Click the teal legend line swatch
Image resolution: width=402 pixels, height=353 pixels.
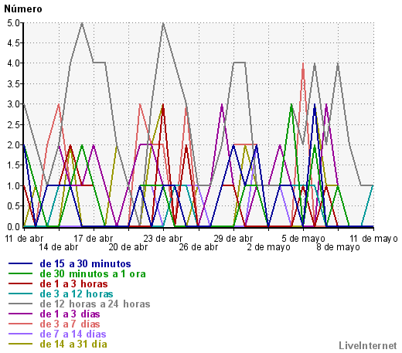pyautogui.click(x=20, y=294)
